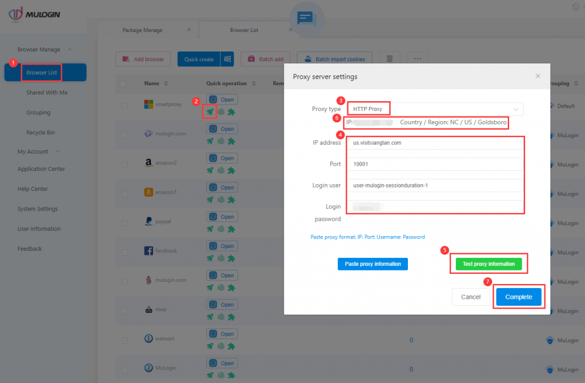Close the Proxy server settings dialog
Viewport: 585px width, 383px height.
537,76
